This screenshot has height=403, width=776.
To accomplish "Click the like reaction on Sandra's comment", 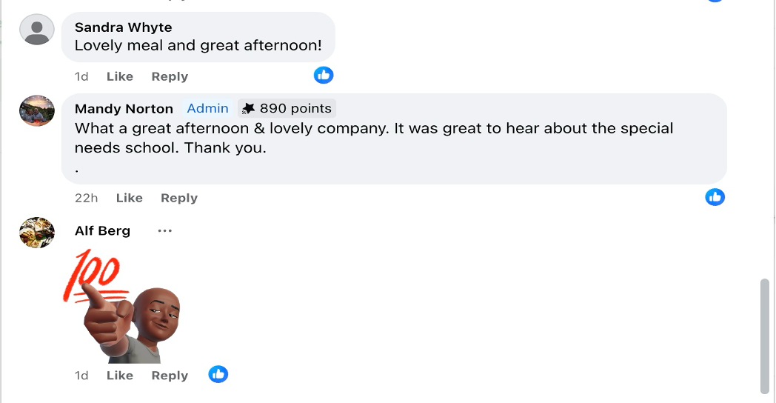I will [324, 75].
